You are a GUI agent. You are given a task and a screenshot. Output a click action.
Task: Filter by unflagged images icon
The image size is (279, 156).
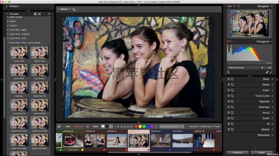point(111,126)
